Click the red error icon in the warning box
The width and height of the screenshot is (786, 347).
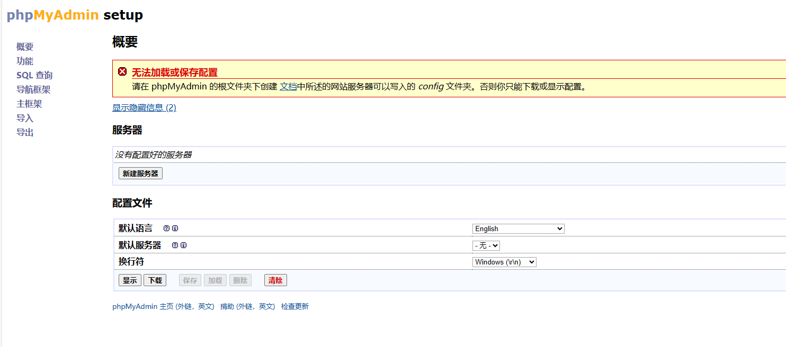tap(122, 71)
